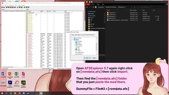Launch Firefox from the taskbar
Image resolution: width=169 pixels, height=95 pixels.
point(19,93)
